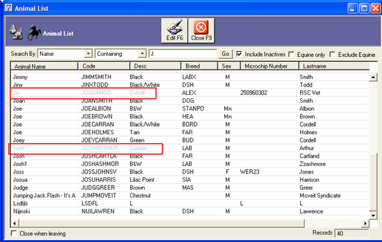Click the application icon in title bar
The image size is (382, 242).
pyautogui.click(x=8, y=8)
